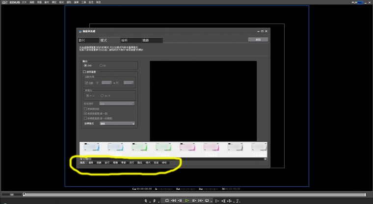Select the DVD output radio button
The image size is (373, 204).
point(85,65)
